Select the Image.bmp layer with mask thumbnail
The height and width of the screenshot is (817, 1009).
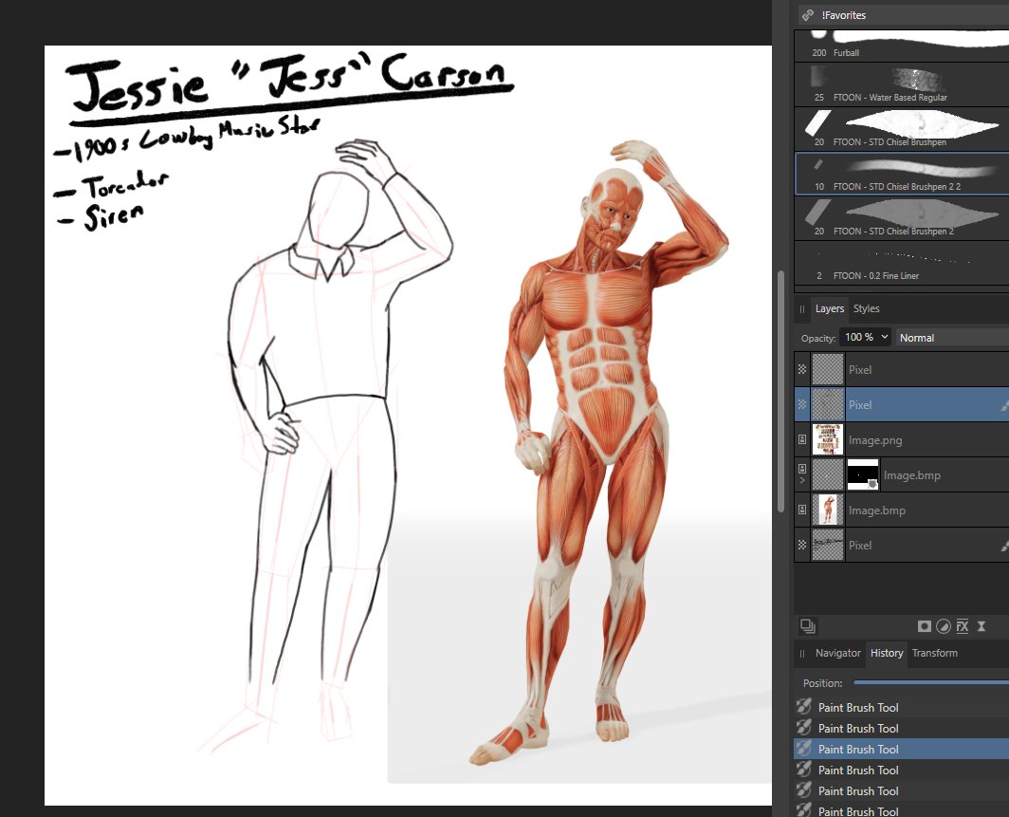pos(902,475)
